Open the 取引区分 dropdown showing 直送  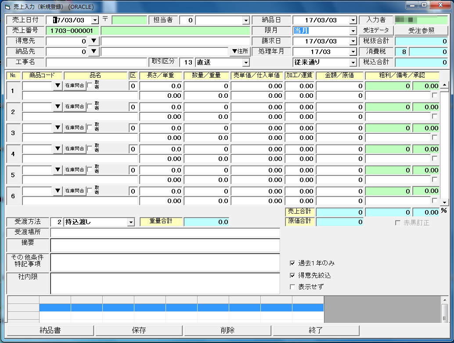pos(246,62)
